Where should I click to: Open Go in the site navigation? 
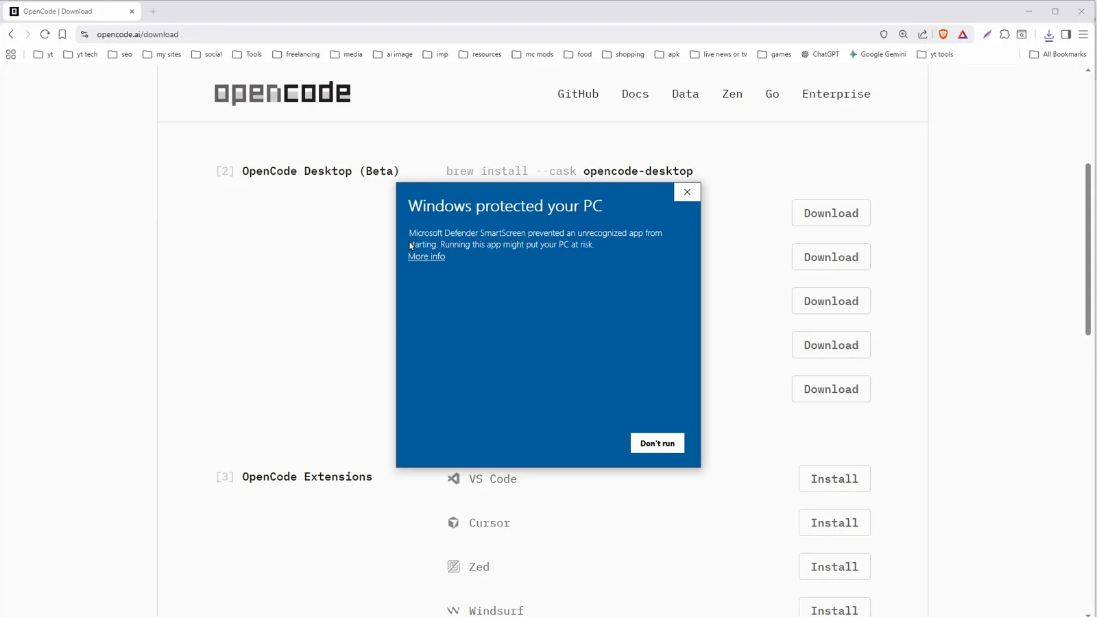[772, 94]
